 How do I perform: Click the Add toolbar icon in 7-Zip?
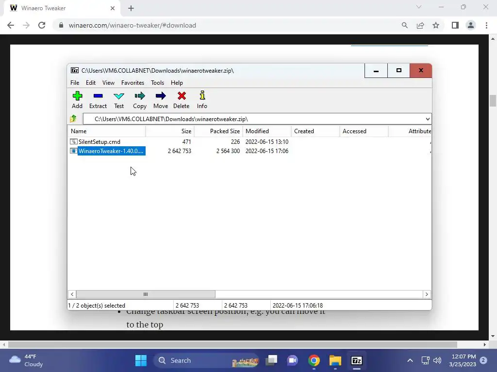click(x=77, y=96)
